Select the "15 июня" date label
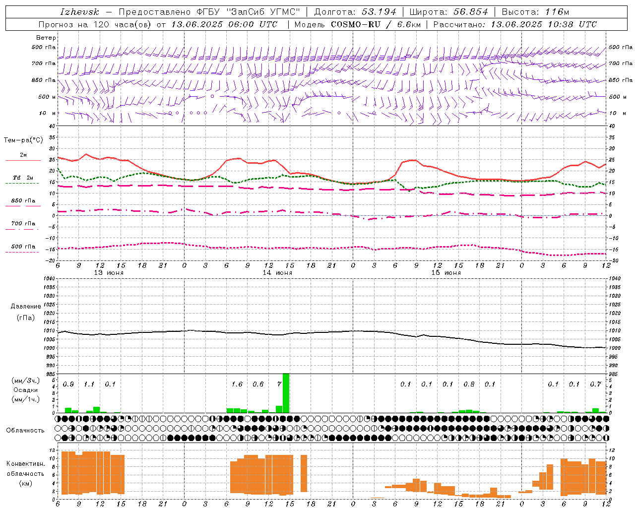 tap(446, 273)
